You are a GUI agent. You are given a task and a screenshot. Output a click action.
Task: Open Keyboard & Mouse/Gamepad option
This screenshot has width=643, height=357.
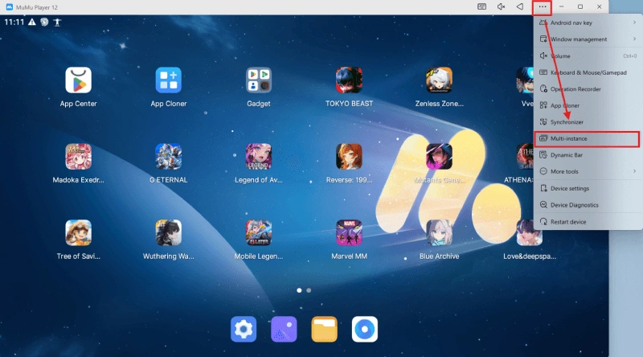click(x=588, y=72)
